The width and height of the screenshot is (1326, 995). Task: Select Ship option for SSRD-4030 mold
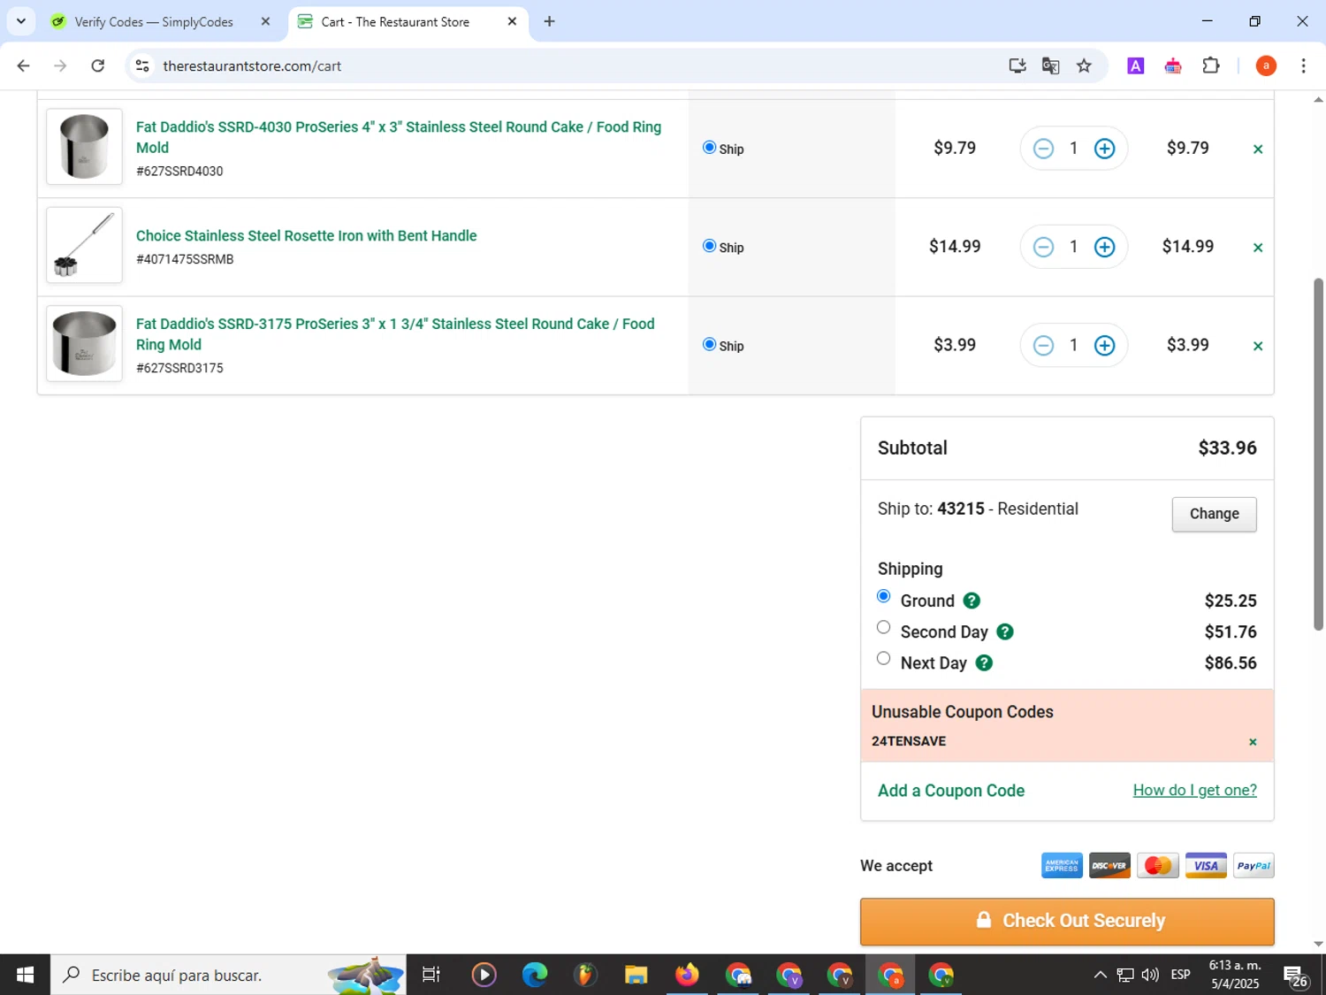point(709,148)
